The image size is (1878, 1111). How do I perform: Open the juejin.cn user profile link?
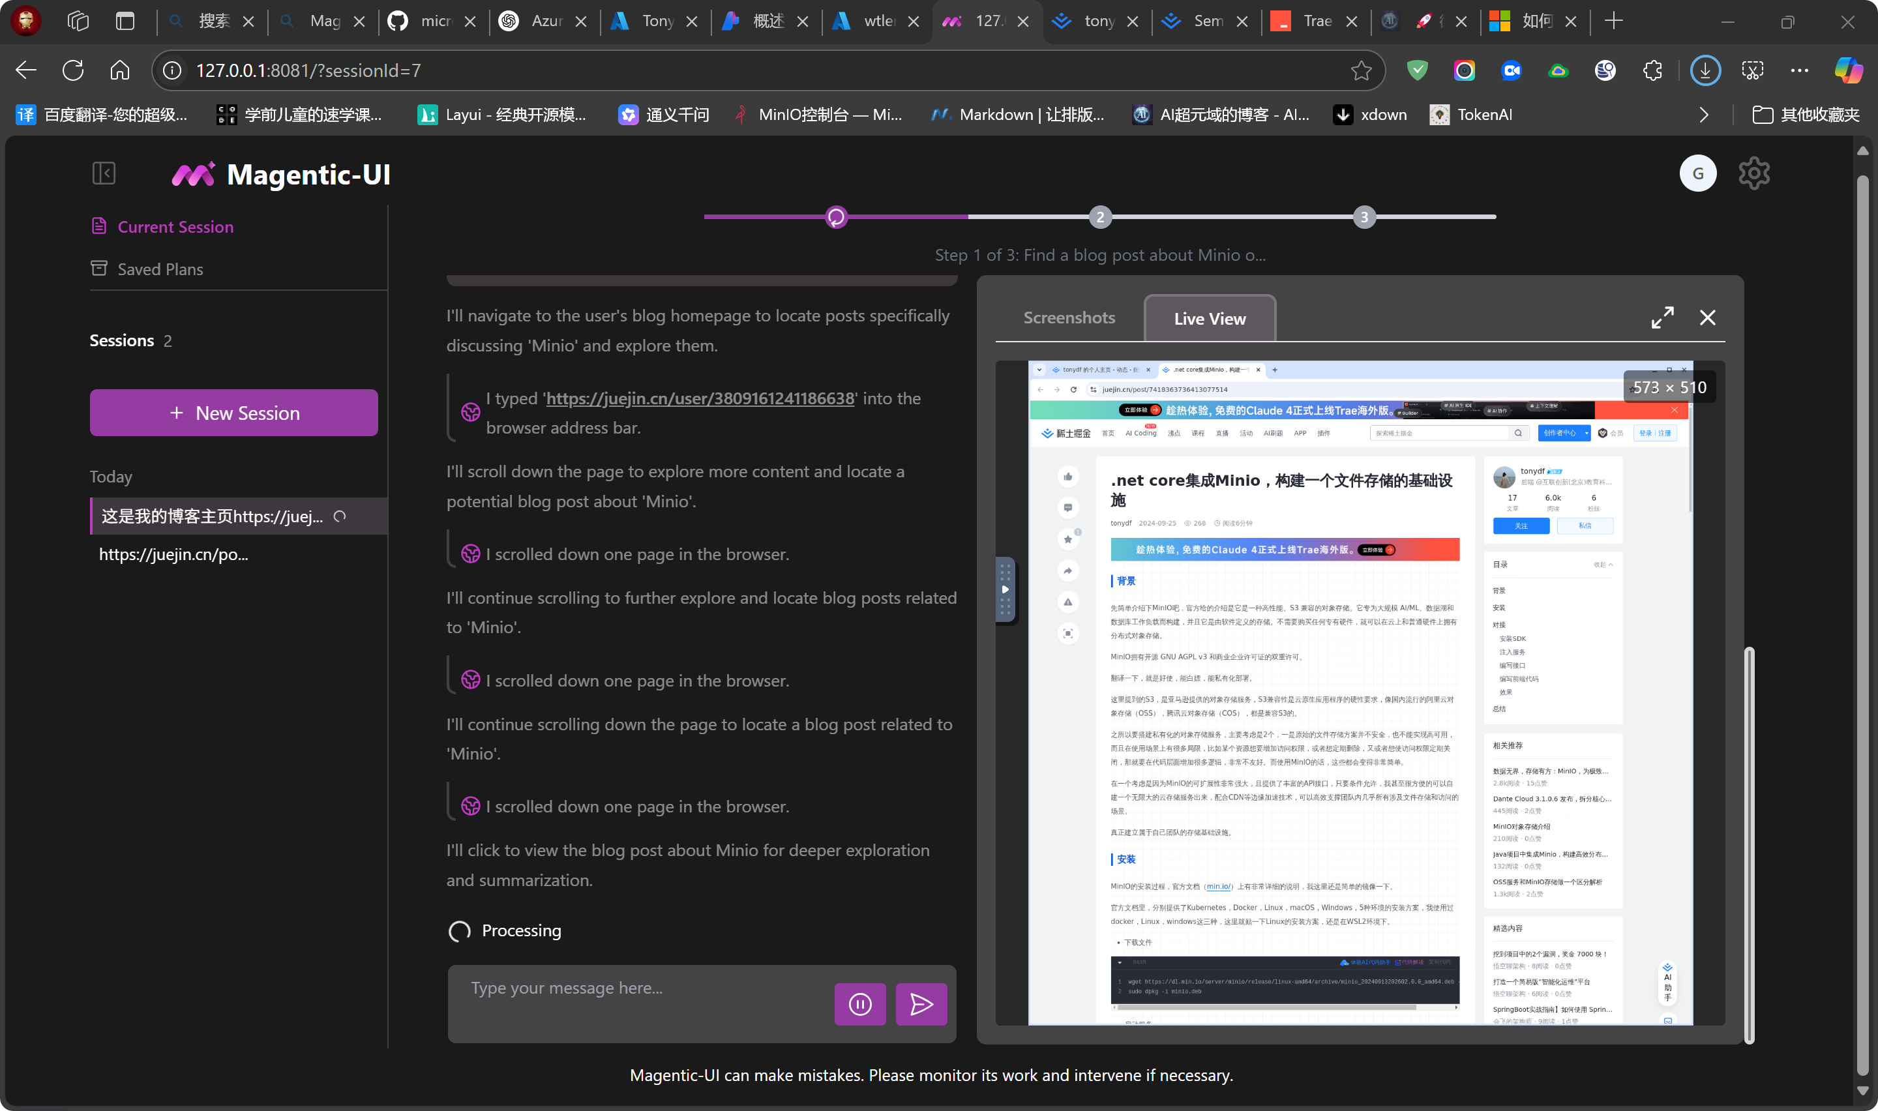click(700, 398)
